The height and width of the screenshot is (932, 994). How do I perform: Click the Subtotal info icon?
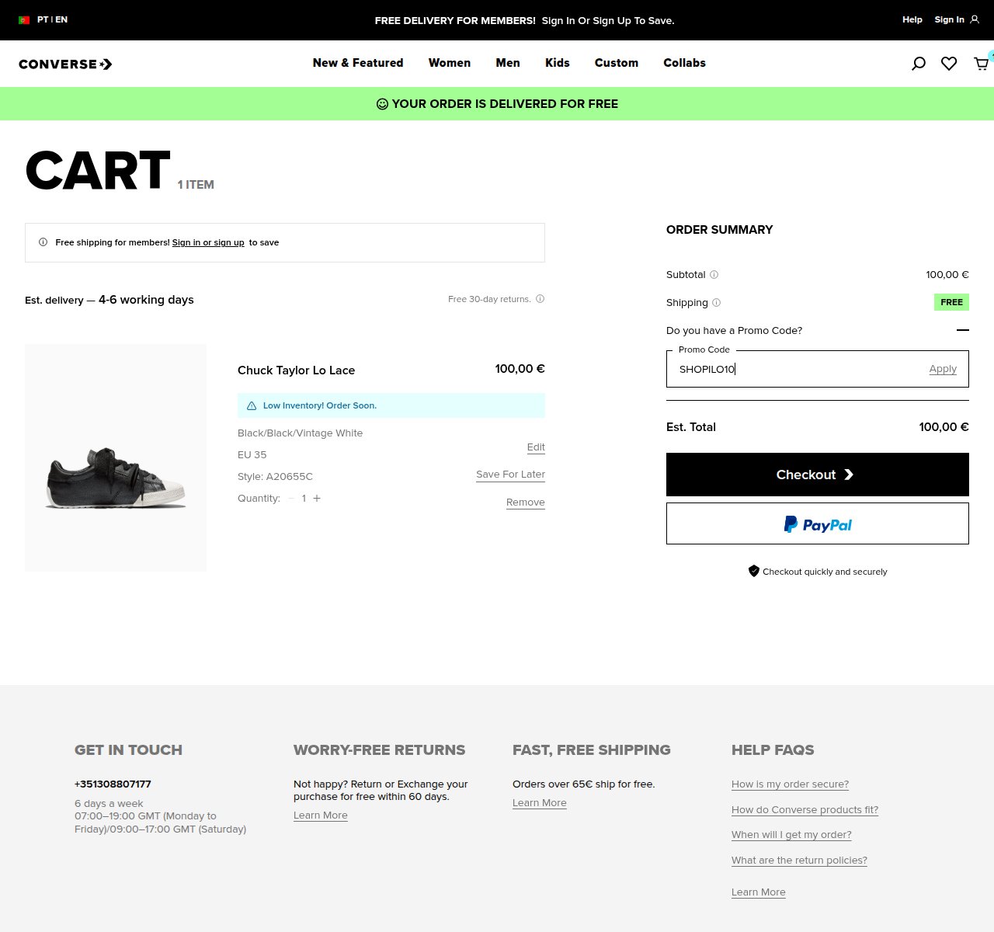click(x=714, y=274)
